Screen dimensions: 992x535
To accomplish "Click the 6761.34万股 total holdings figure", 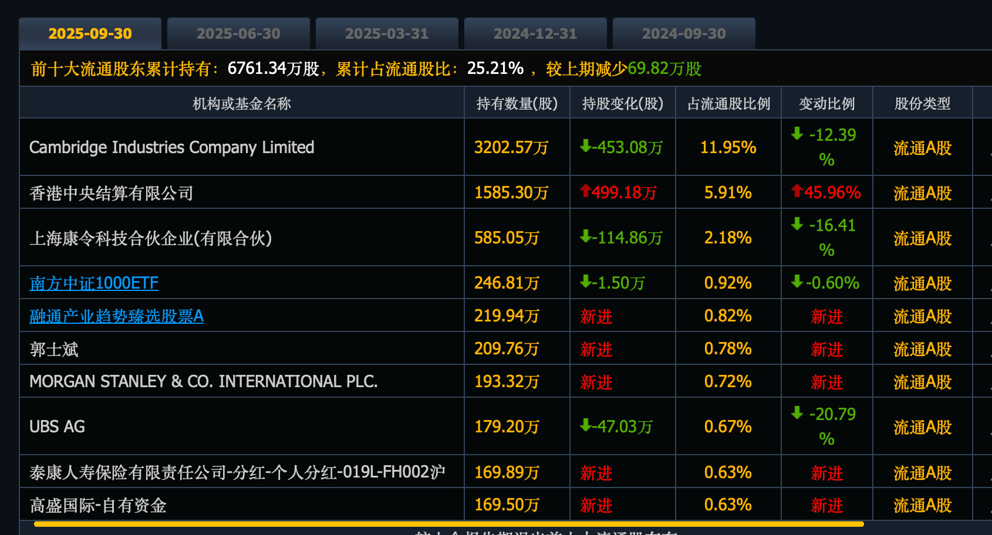I will 273,69.
